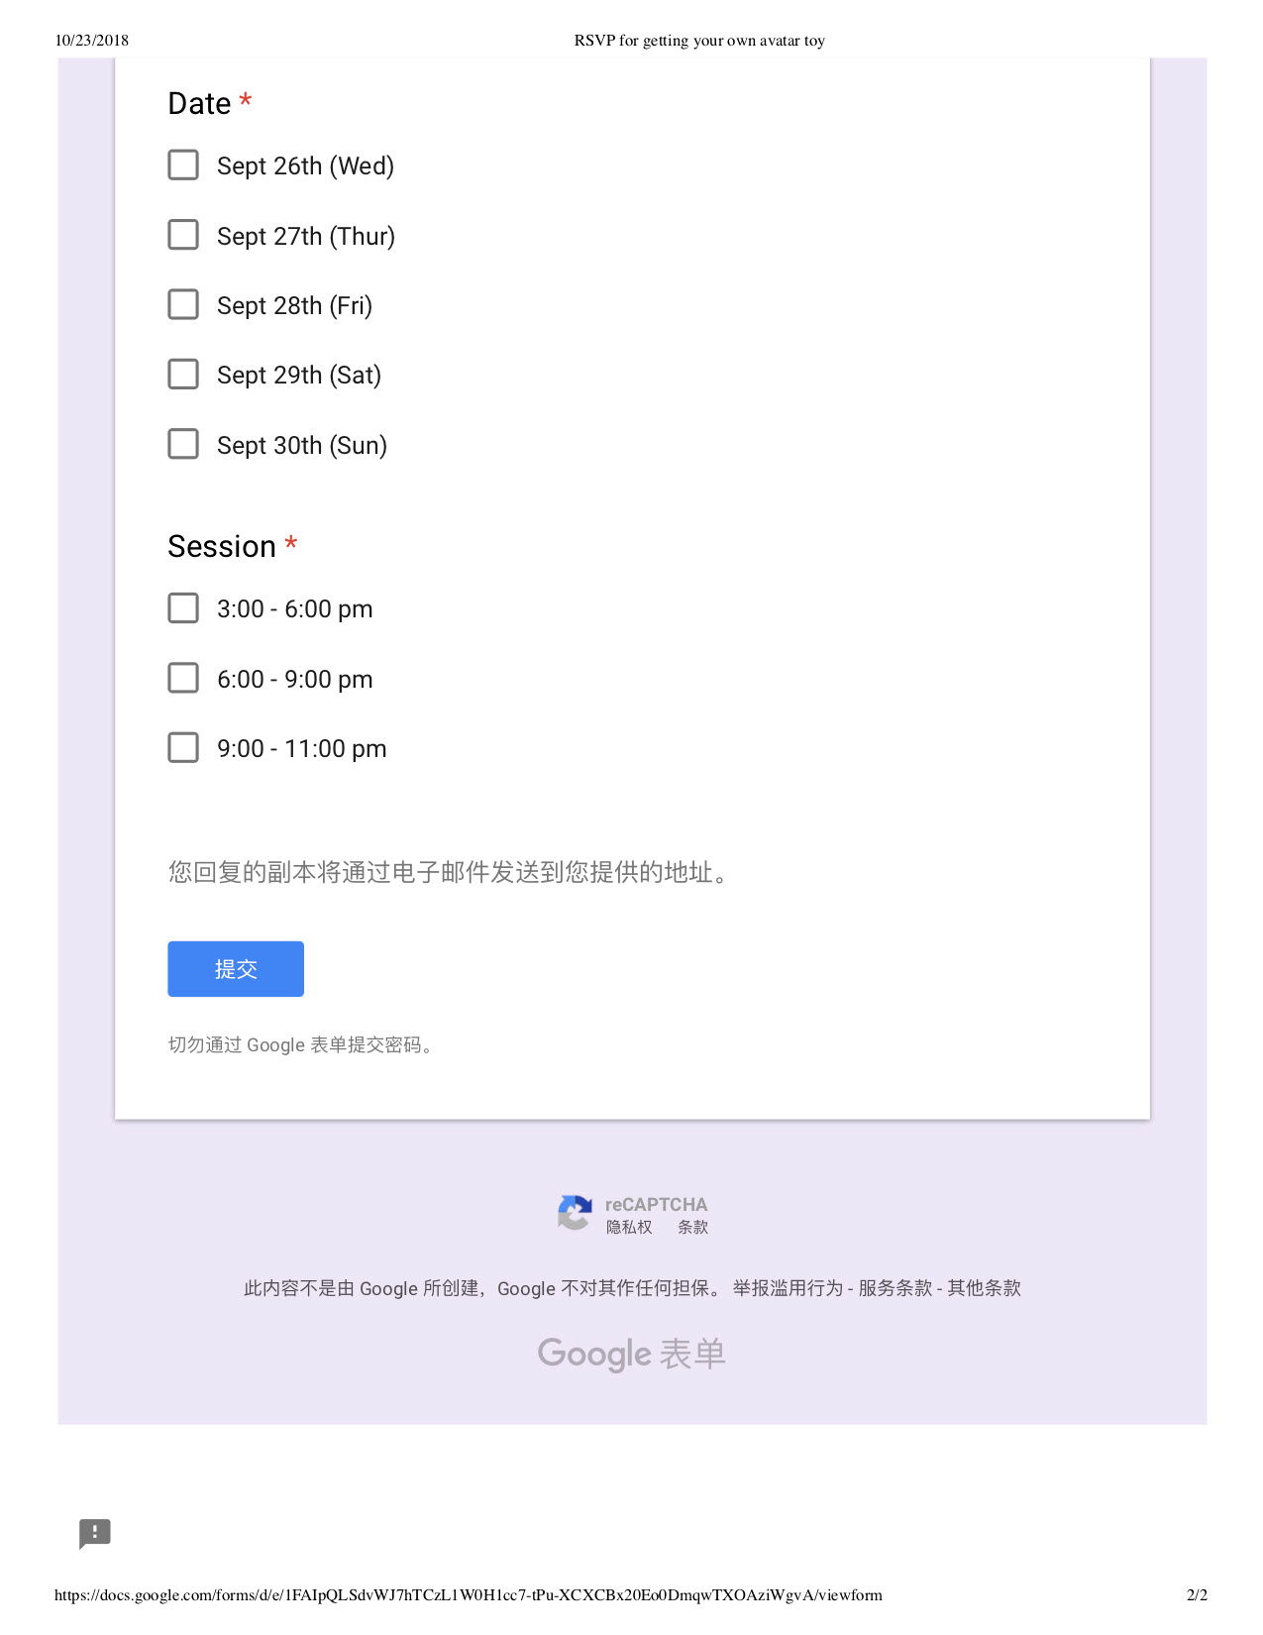Screen dimensions: 1263x1635
Task: Click the Sept 30th (Sun) label text
Action: (302, 446)
